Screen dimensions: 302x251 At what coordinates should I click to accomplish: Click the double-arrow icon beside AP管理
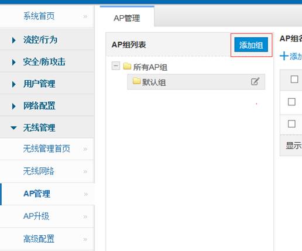point(85,194)
